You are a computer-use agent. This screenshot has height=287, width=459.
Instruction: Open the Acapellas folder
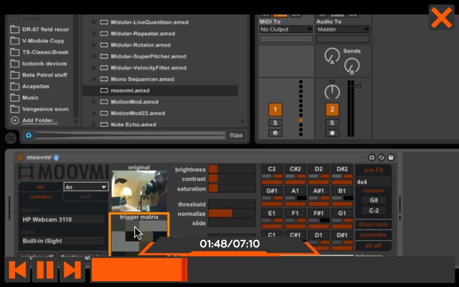pos(30,87)
